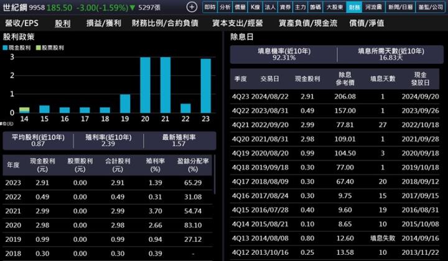
Task: Open the 董監/公司 tab
Action: click(x=431, y=7)
